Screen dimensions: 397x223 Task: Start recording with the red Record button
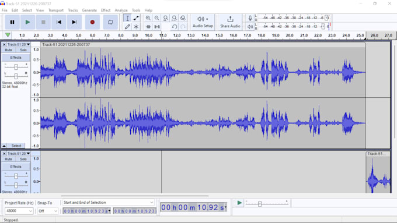click(92, 22)
